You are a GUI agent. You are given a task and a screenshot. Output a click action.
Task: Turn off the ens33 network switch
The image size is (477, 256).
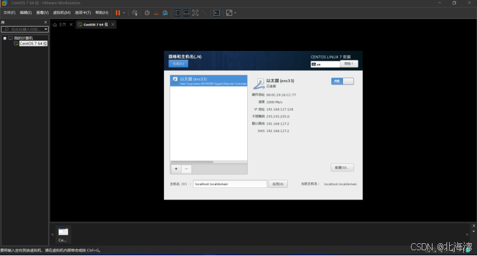click(342, 81)
